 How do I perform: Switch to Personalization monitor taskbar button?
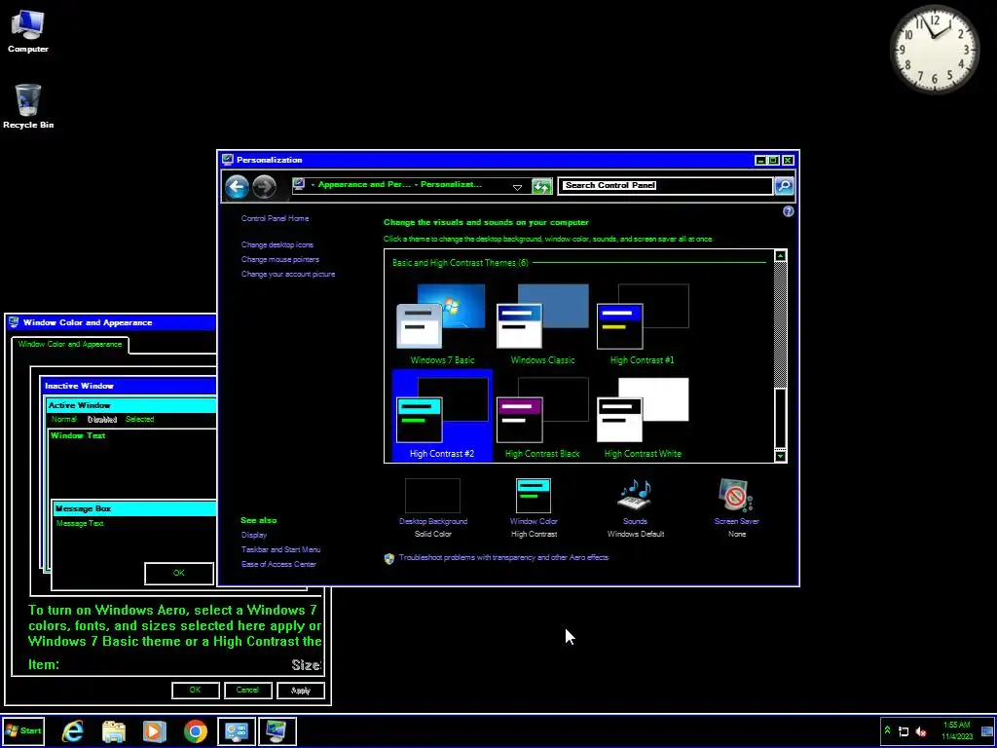(277, 731)
